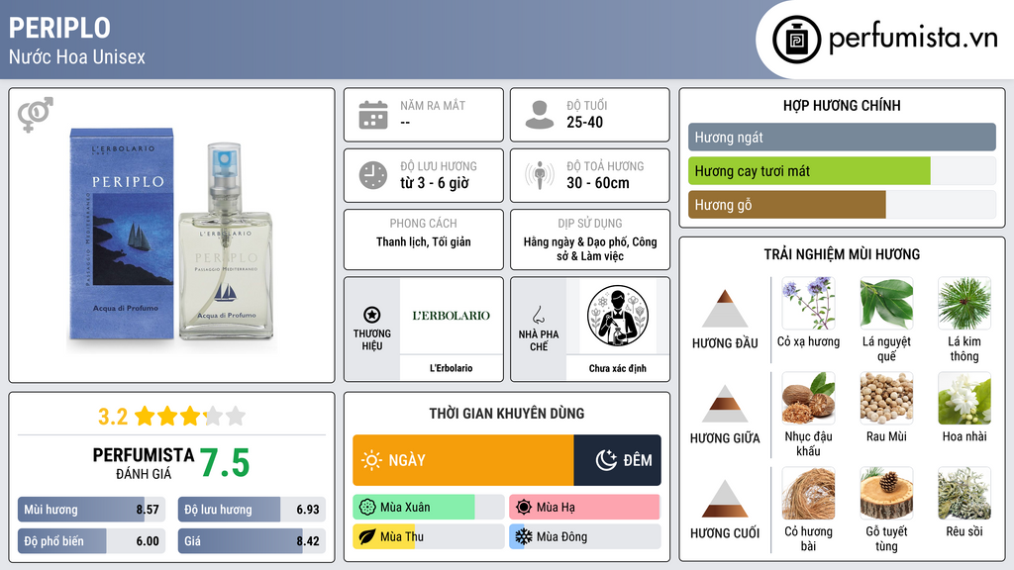
Task: Click the Thời gian khuyên dùng heading
Action: coord(506,413)
